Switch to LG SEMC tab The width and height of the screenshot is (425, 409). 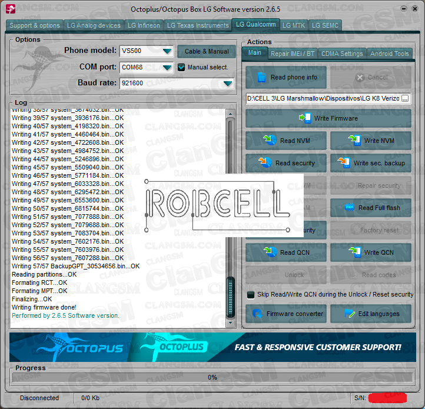[x=325, y=25]
